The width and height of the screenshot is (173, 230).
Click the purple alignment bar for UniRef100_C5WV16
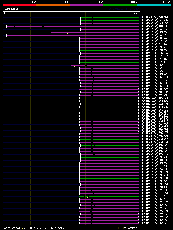coord(104,65)
